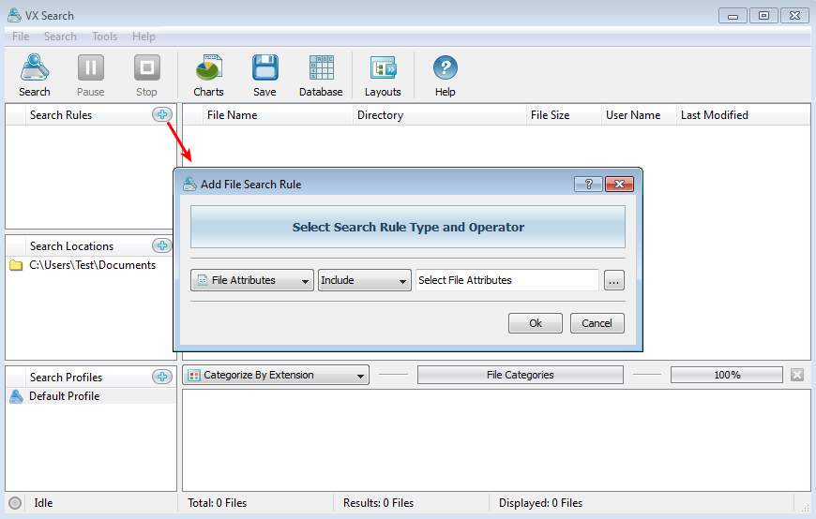Screen dimensions: 816x519
Task: Open the Search menu
Action: [x=60, y=37]
